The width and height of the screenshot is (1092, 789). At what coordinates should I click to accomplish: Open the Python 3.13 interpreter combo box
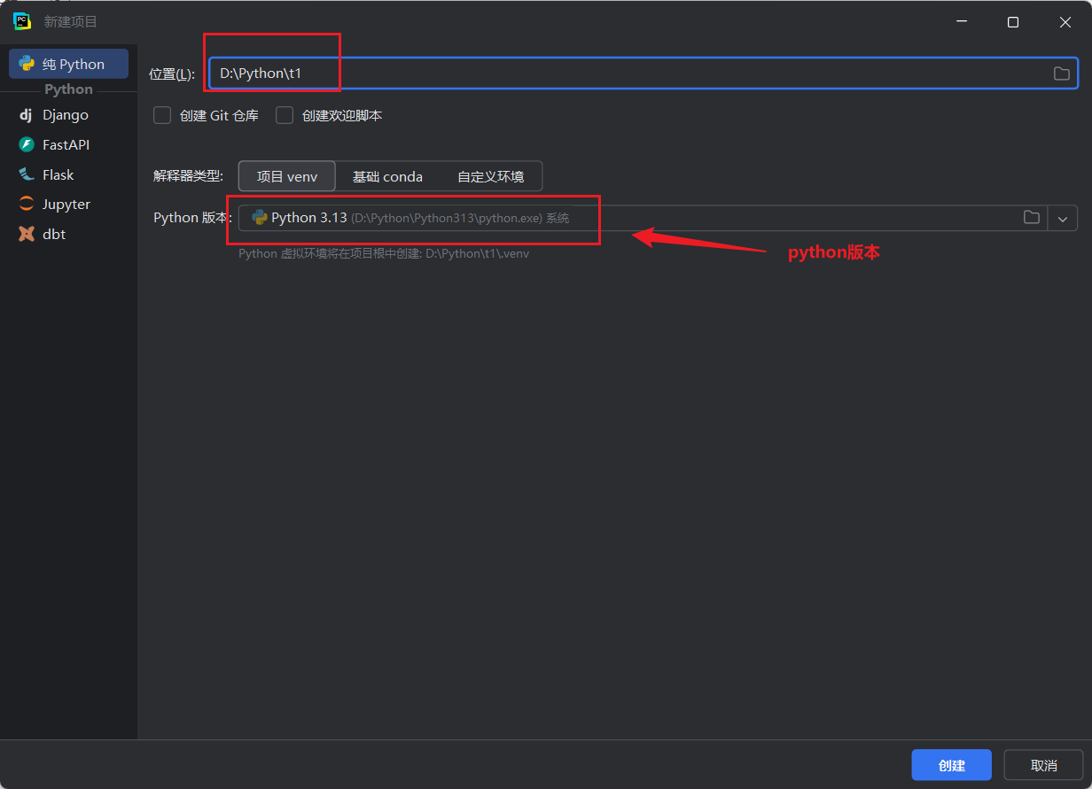[620, 218]
